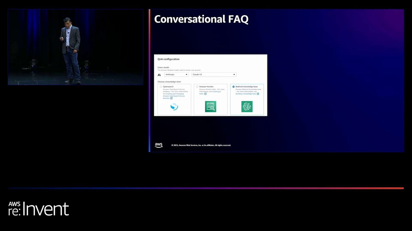Click the speaker video thumbnail
Viewport: 412px width, 231px height.
[x=76, y=47]
